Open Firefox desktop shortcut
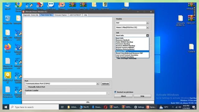 point(7,48)
